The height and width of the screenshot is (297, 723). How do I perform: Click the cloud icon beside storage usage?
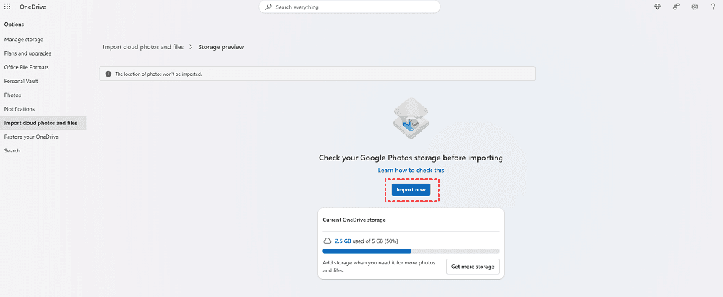click(328, 241)
